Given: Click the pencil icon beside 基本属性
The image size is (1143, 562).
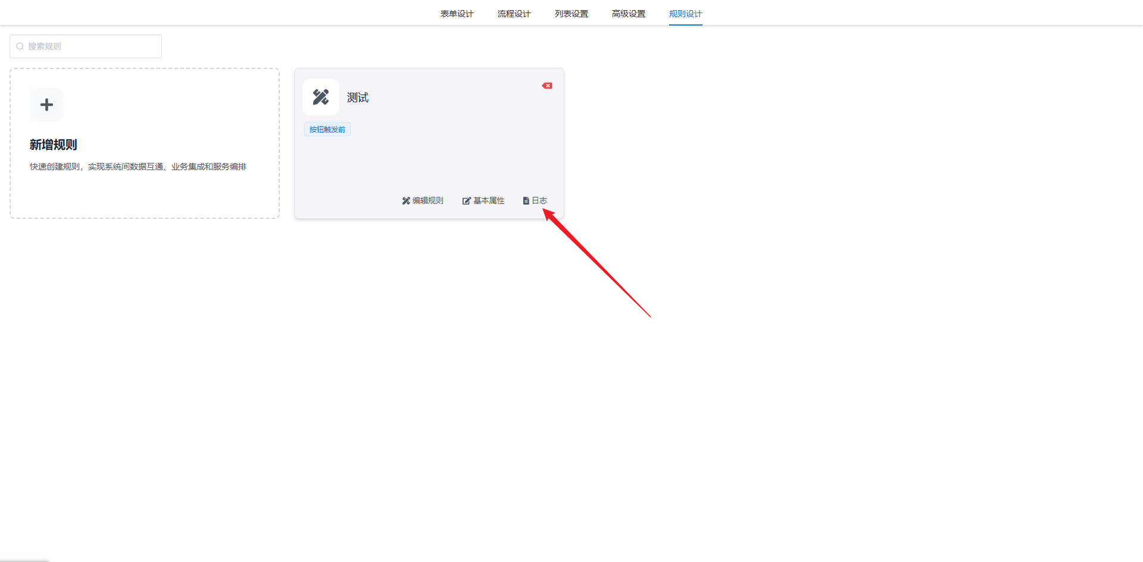Looking at the screenshot, I should pos(467,201).
